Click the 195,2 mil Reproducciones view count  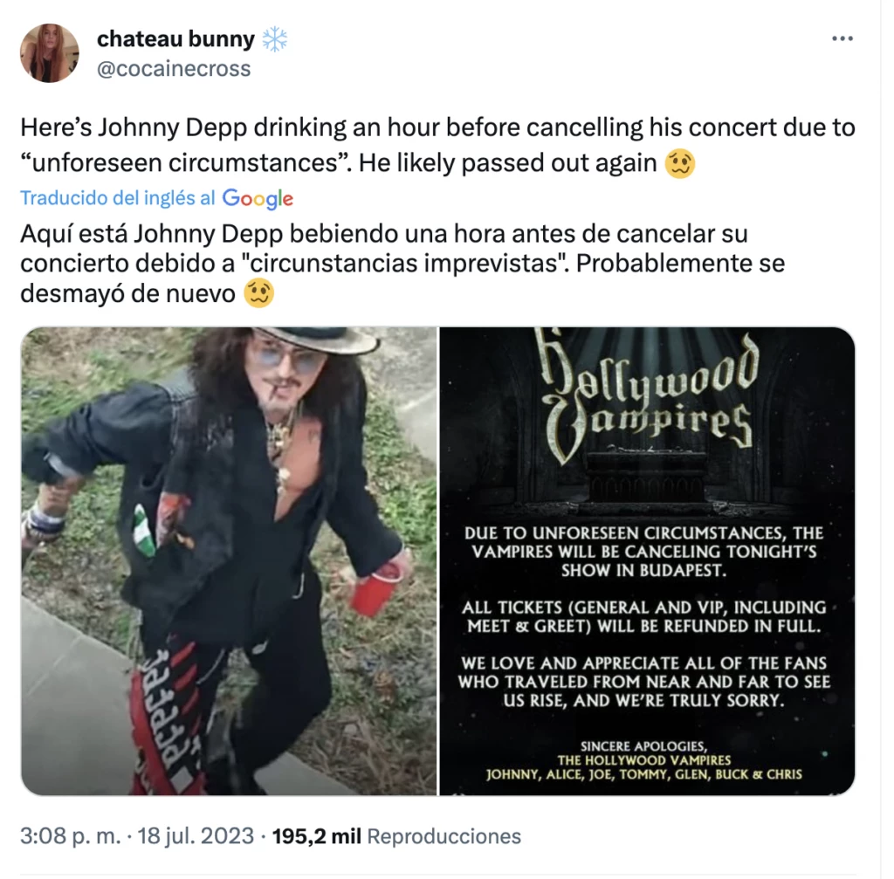pos(396,835)
